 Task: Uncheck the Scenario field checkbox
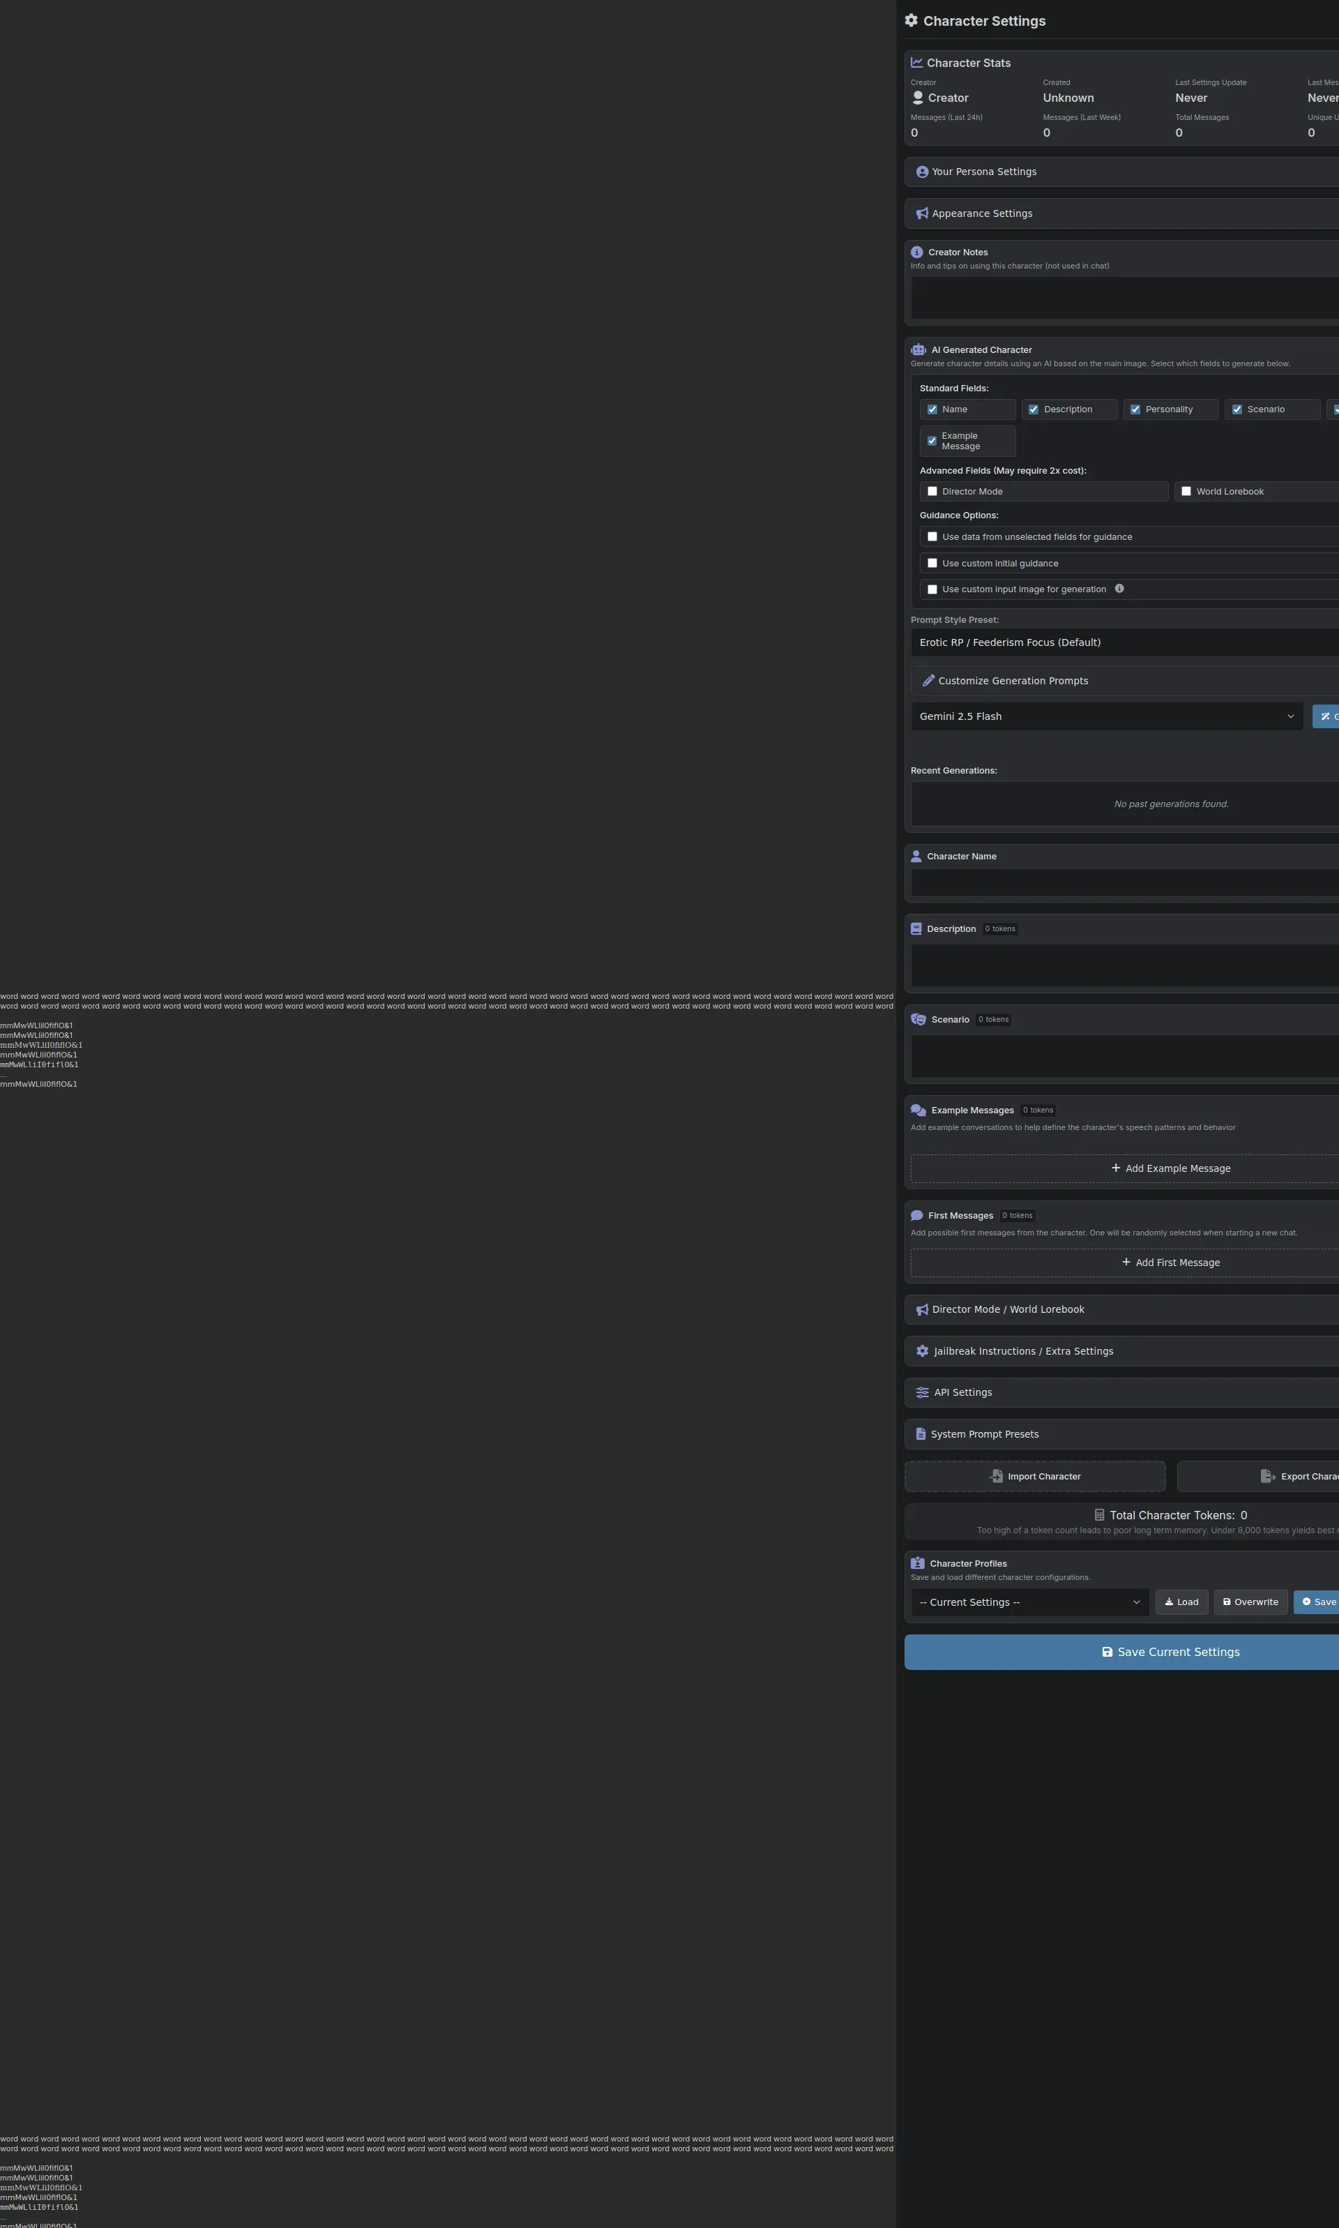(1237, 409)
